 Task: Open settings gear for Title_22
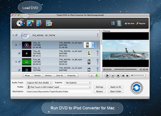click(98, 43)
